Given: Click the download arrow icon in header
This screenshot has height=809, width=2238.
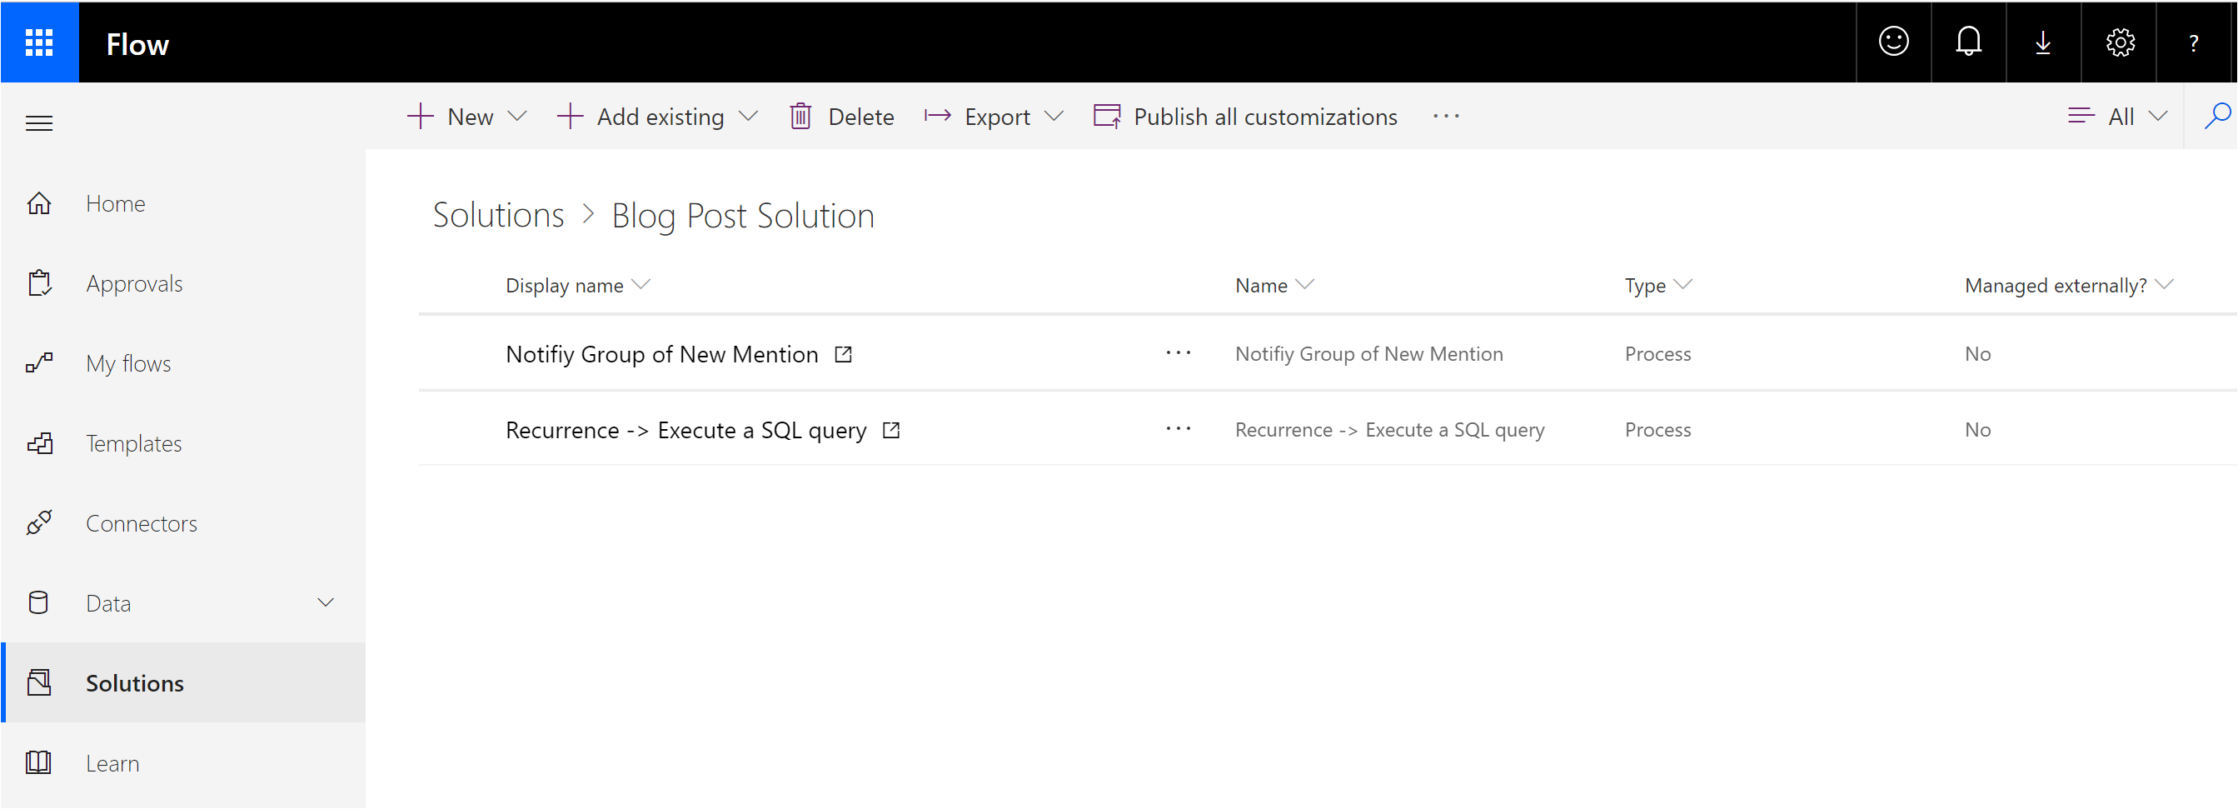Looking at the screenshot, I should click(2042, 42).
